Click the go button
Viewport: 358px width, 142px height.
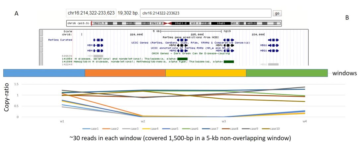tap(277, 13)
